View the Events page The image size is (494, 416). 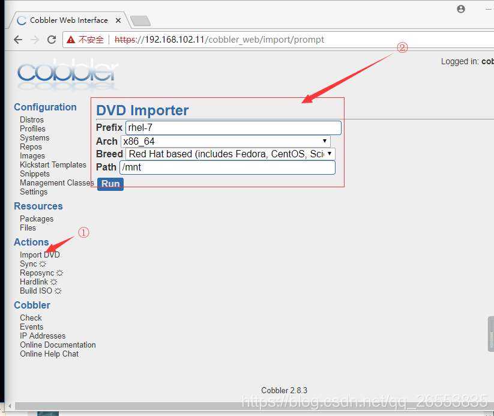(32, 327)
